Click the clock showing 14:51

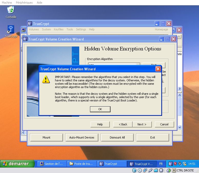click(x=192, y=164)
